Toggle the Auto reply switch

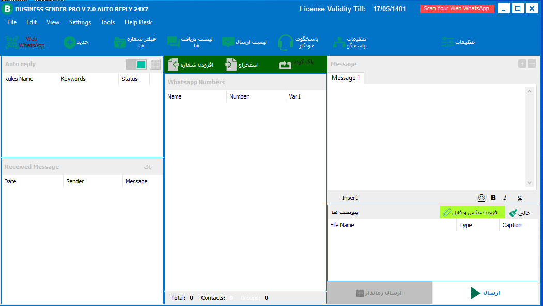tap(136, 65)
